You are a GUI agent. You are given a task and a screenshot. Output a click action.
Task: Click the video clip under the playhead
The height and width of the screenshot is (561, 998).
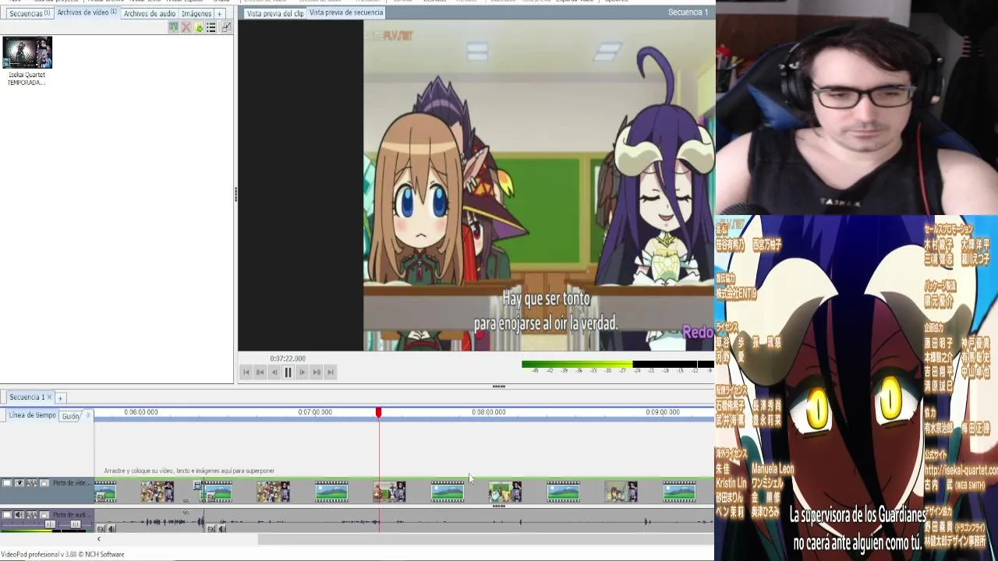click(389, 492)
